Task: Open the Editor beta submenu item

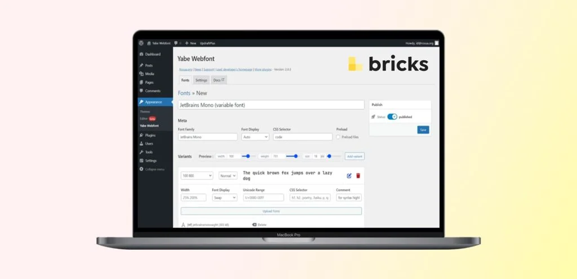Action: 148,119
